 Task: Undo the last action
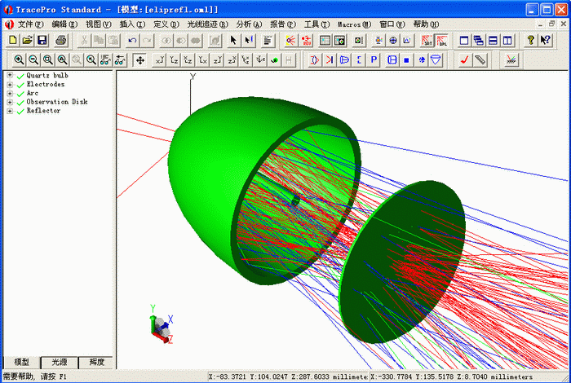point(132,41)
